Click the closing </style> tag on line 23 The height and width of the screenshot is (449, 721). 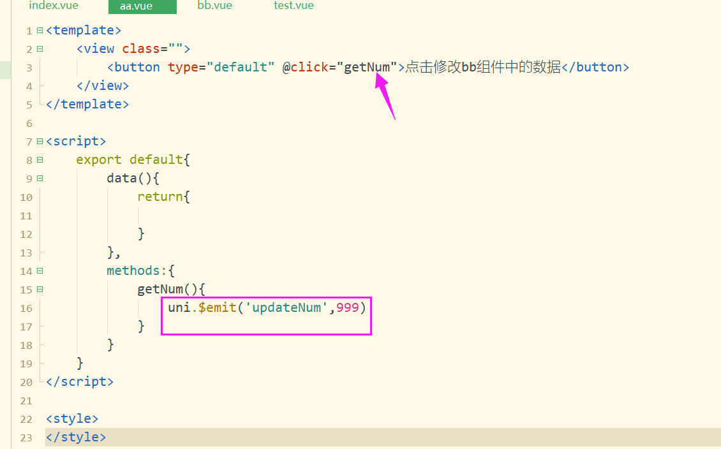[x=76, y=437]
